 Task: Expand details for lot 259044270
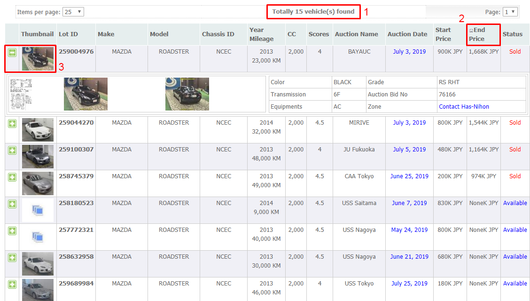(x=12, y=124)
